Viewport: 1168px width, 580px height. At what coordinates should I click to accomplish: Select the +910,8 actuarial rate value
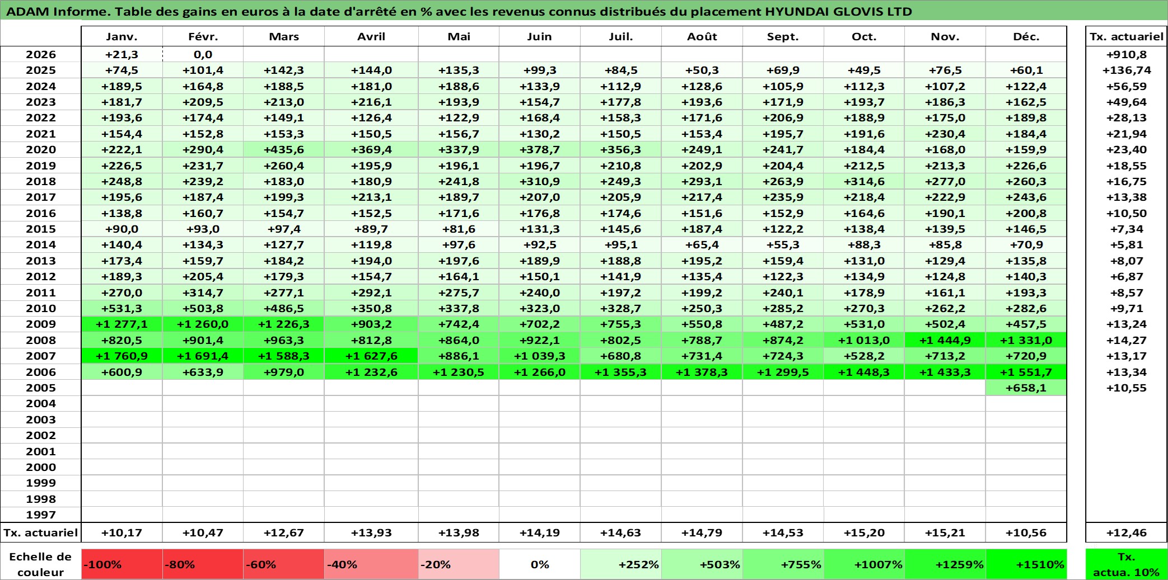click(x=1126, y=54)
